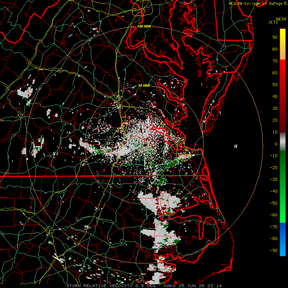Click the "NEXR" label above the color bar

pos(281,19)
